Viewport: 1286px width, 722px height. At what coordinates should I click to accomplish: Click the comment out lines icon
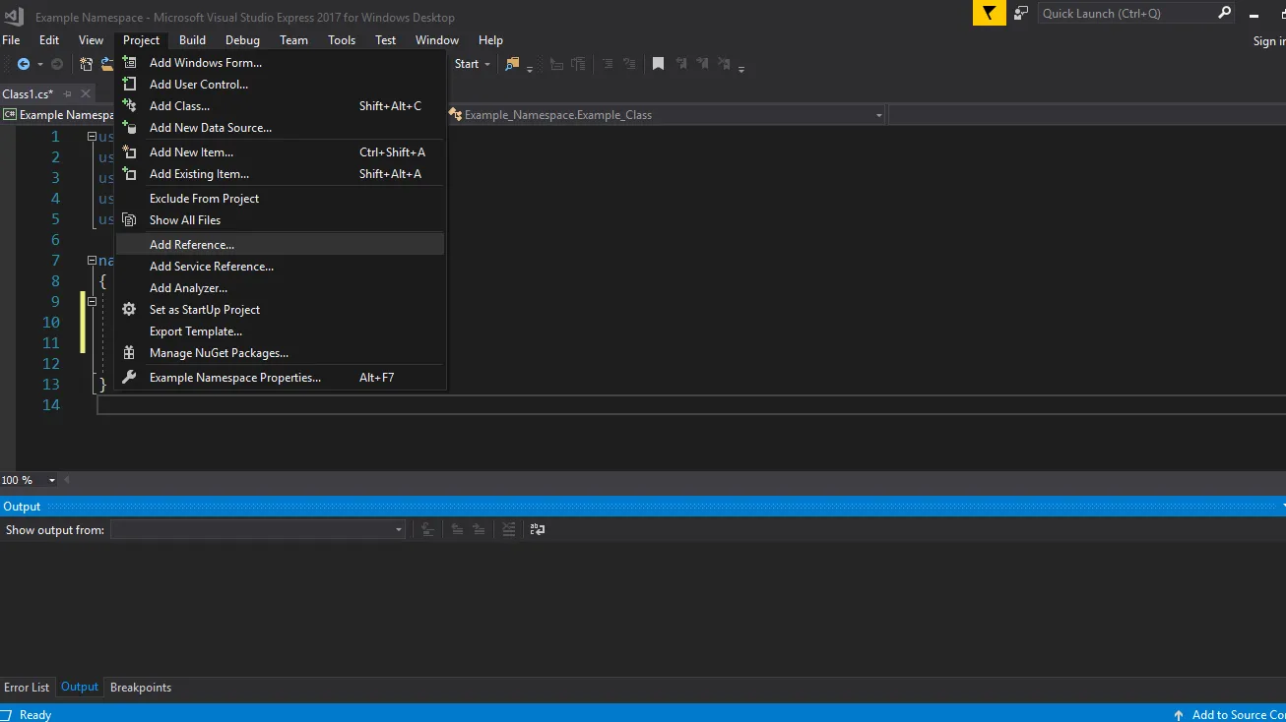click(607, 64)
